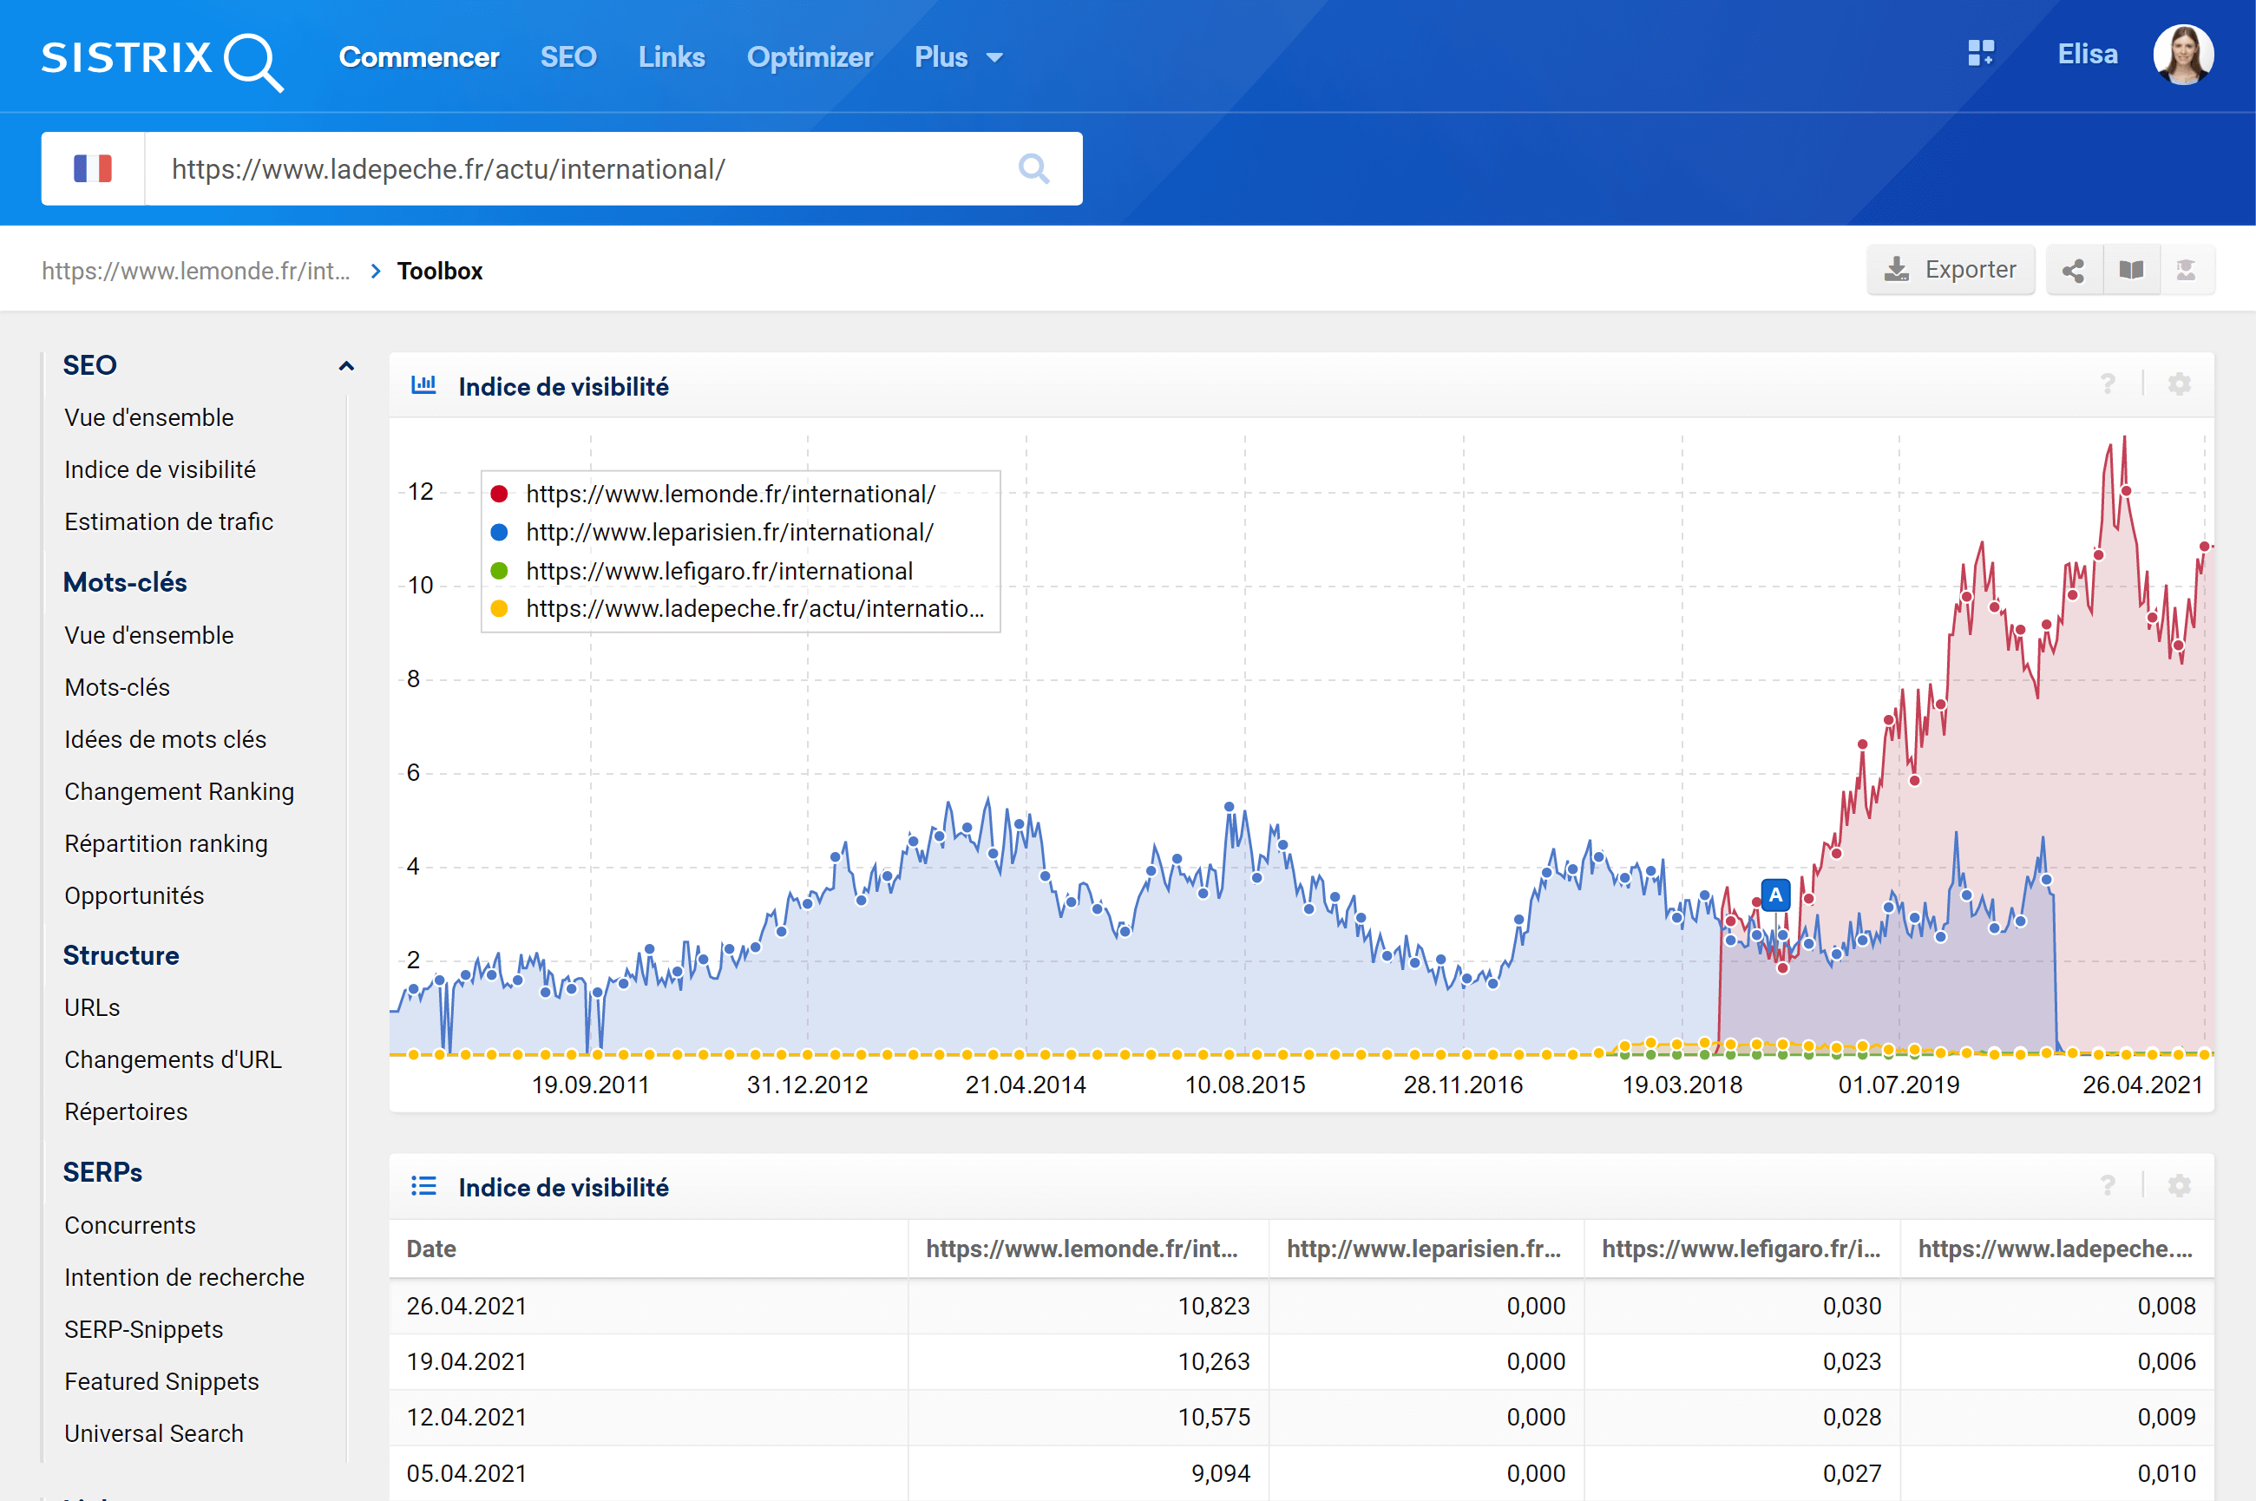Open Universal Search sidebar item
This screenshot has height=1501, width=2256.
pos(154,1433)
